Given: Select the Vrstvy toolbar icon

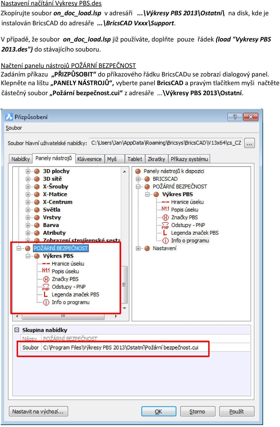Looking at the screenshot, I should tap(37, 218).
